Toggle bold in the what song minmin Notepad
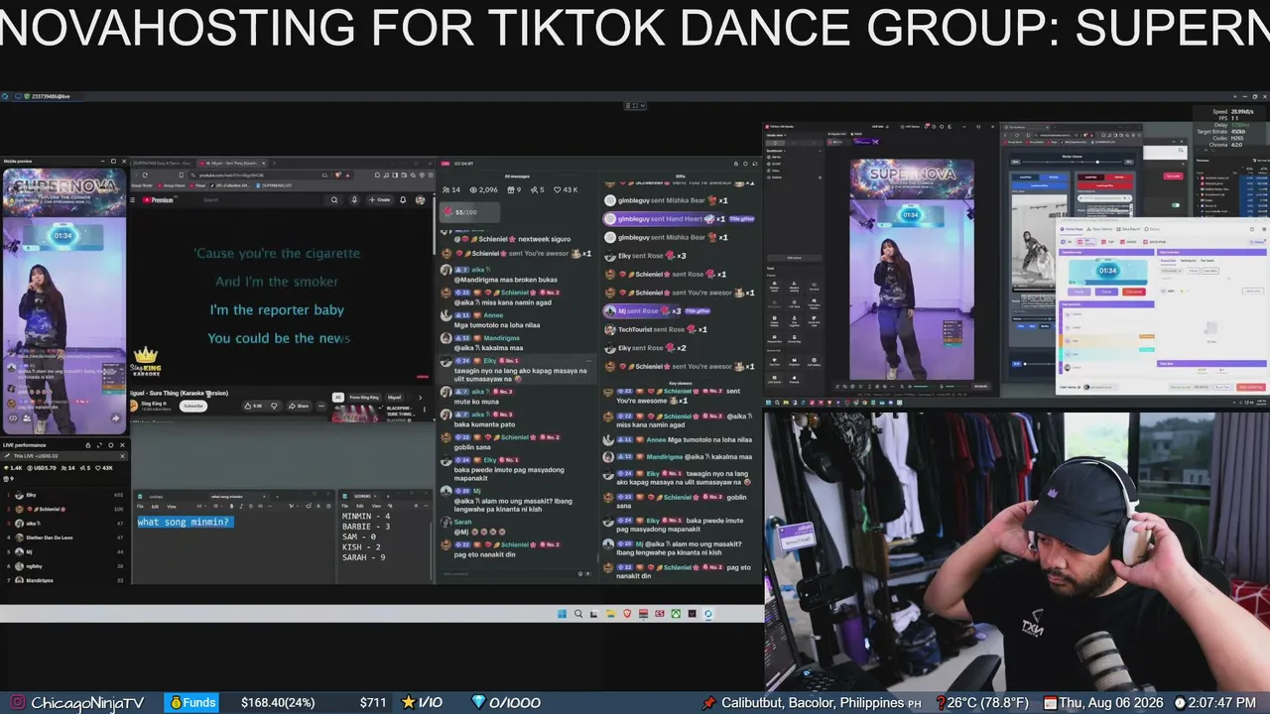 (x=232, y=506)
